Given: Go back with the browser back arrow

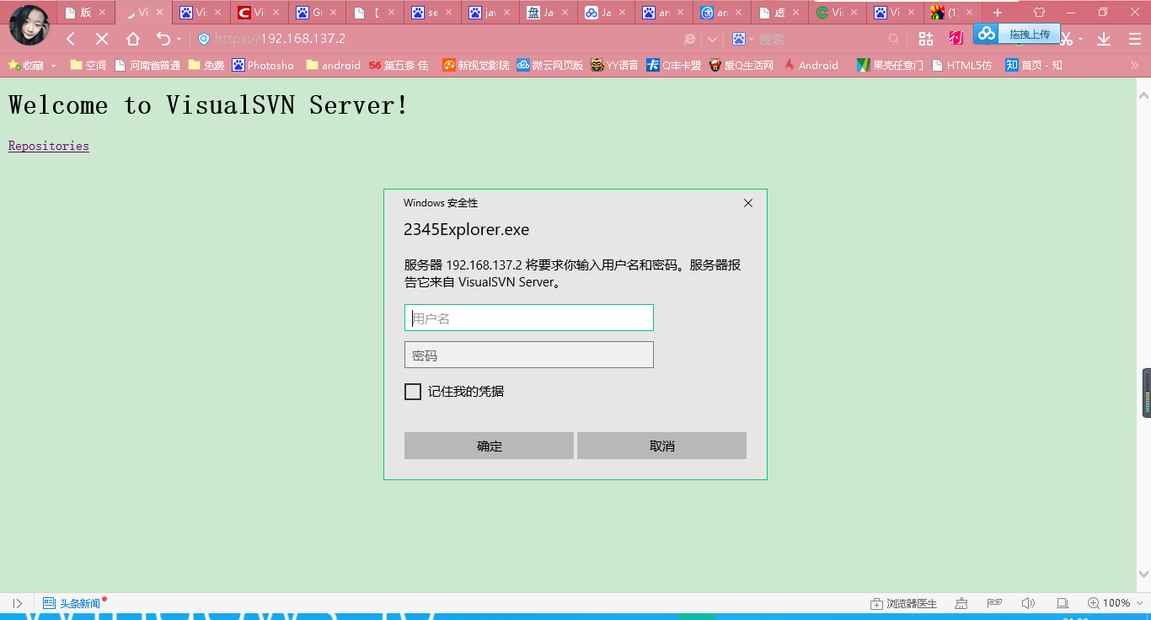Looking at the screenshot, I should 72,39.
